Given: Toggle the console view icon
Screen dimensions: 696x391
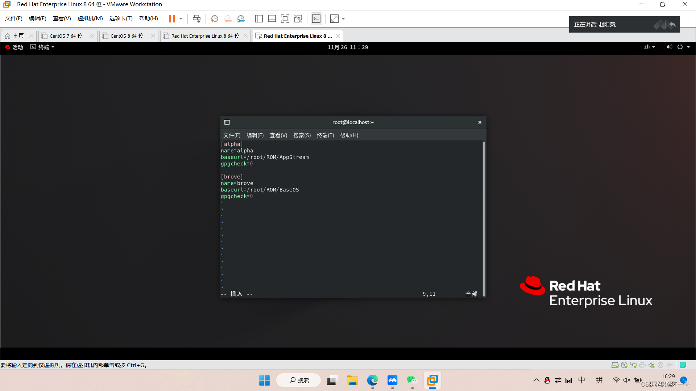Looking at the screenshot, I should tap(316, 18).
